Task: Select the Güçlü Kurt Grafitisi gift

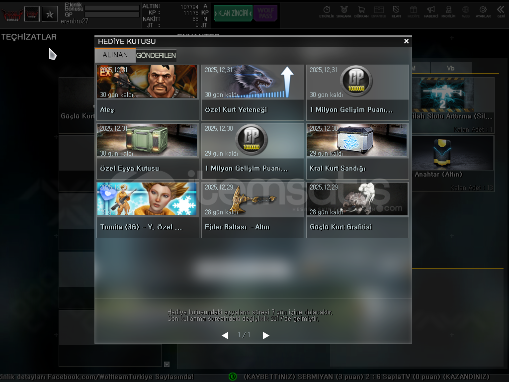Action: tap(357, 210)
